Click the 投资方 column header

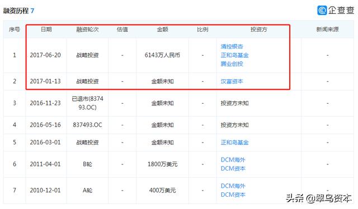tap(258, 30)
